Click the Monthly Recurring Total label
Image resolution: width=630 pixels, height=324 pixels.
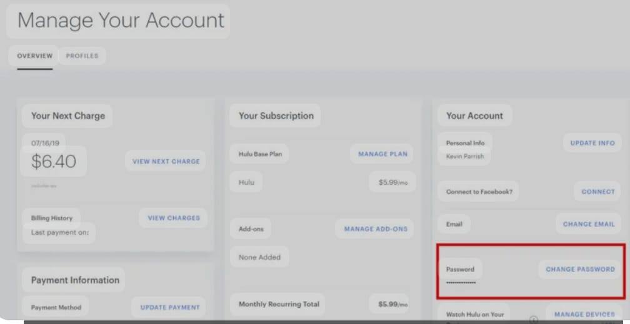click(279, 304)
